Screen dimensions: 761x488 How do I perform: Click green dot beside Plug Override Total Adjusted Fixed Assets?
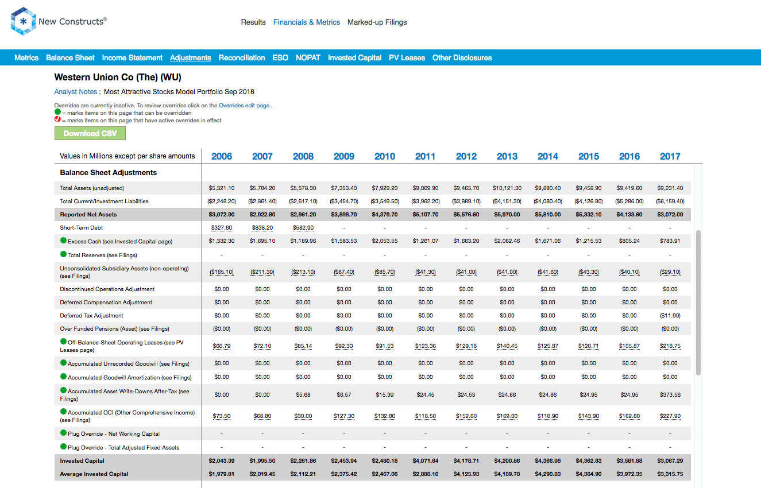pos(63,447)
